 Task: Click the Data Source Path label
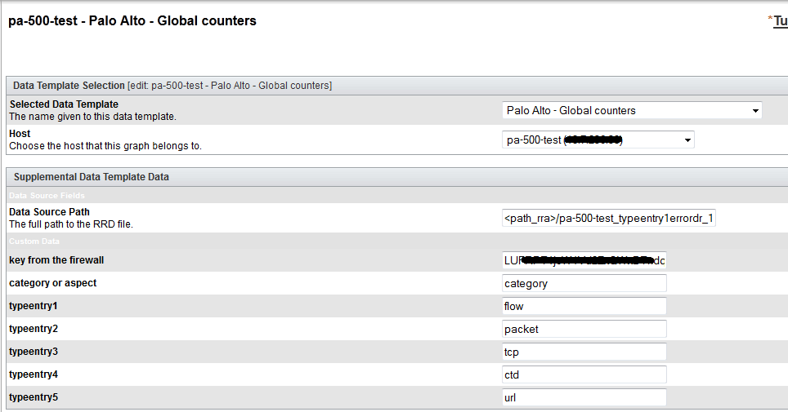pos(49,212)
